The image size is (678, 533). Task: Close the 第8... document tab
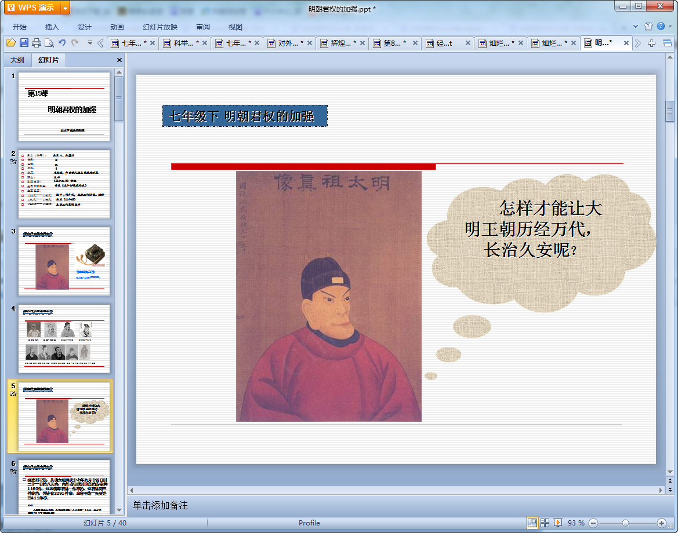tap(415, 43)
